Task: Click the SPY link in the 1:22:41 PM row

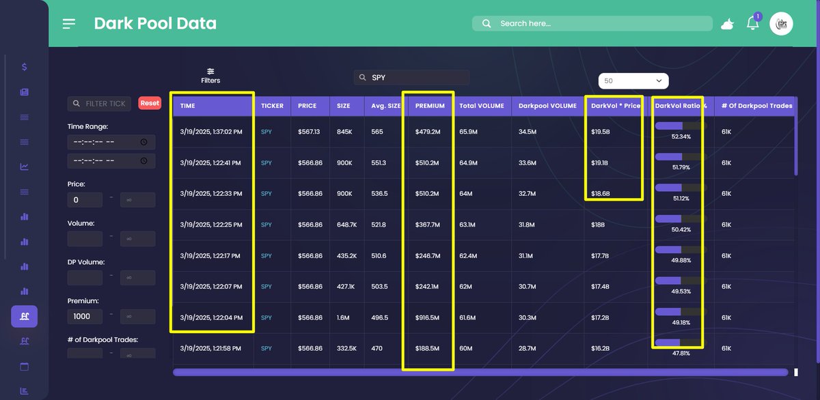Action: (x=266, y=163)
